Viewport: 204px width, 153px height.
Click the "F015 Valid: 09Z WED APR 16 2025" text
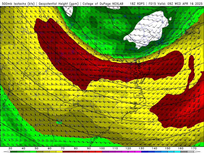point(175,4)
